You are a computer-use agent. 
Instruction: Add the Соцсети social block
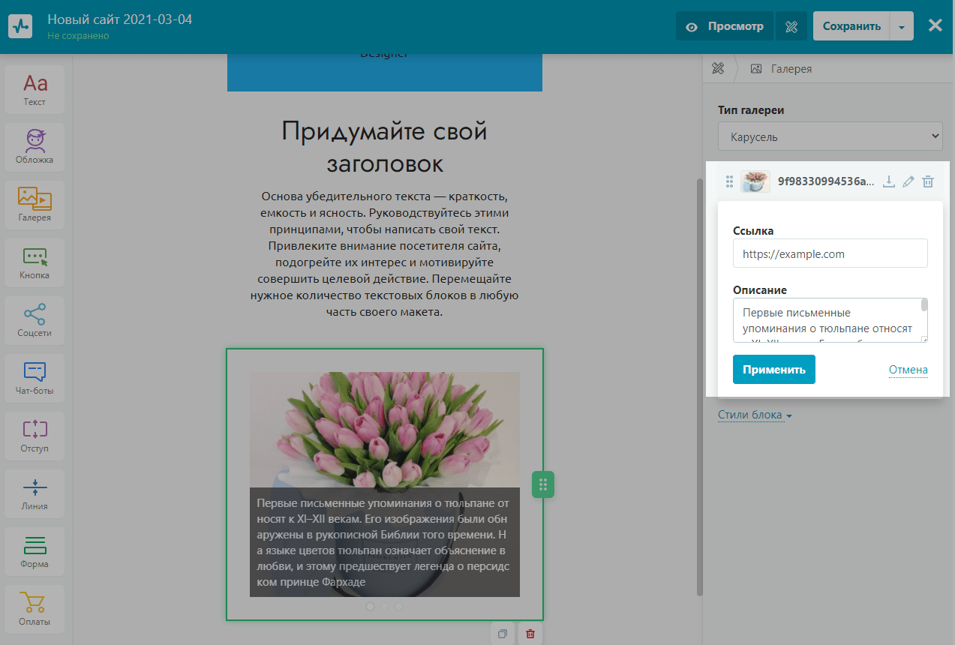pos(35,319)
